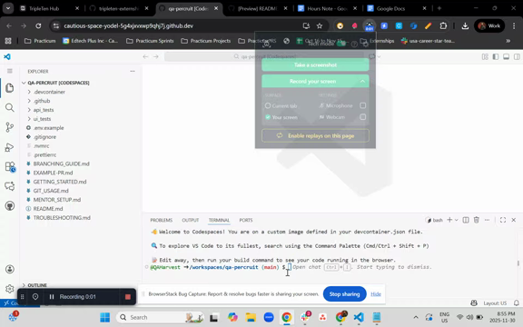Collapse the Record your screen section

362,81
